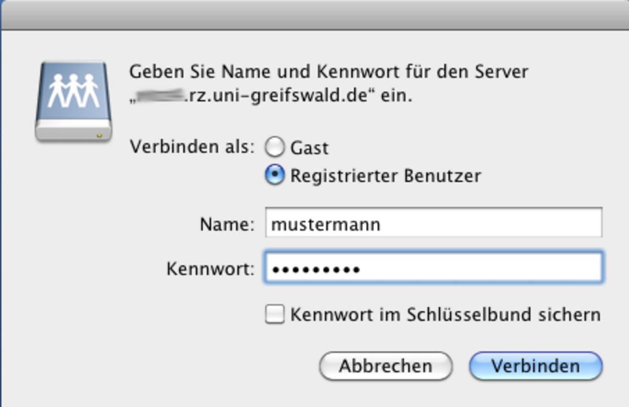The image size is (629, 407).
Task: Click the shared server volume icon
Action: coord(73,101)
